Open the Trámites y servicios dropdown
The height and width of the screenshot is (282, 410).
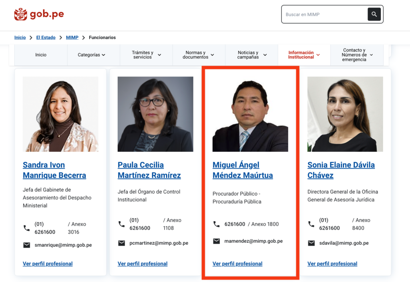pyautogui.click(x=146, y=55)
